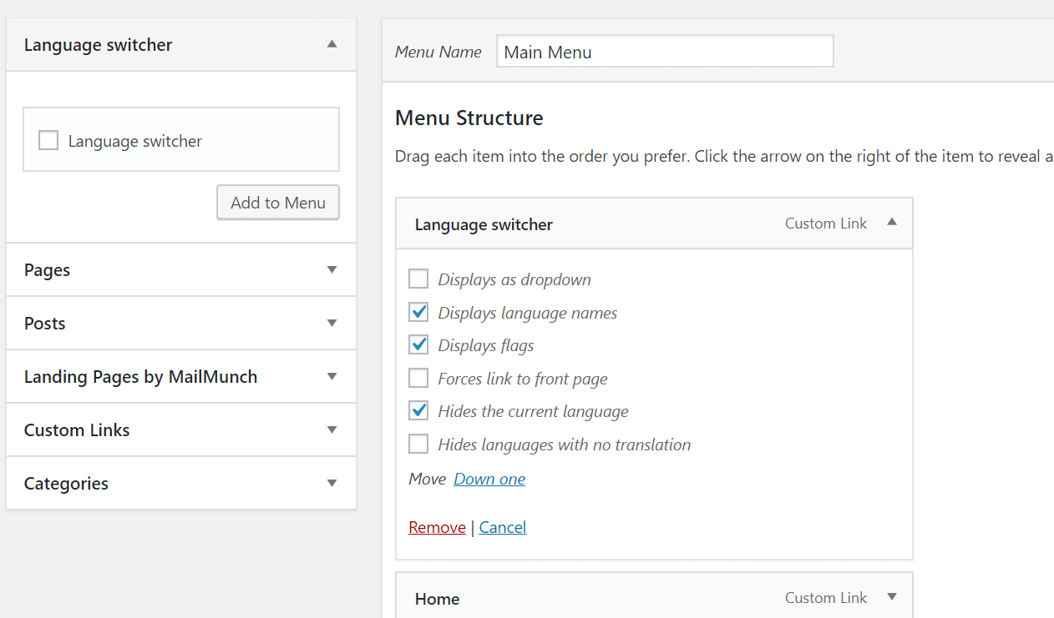Viewport: 1054px width, 618px height.
Task: Check Hides languages with no translation
Action: [418, 445]
